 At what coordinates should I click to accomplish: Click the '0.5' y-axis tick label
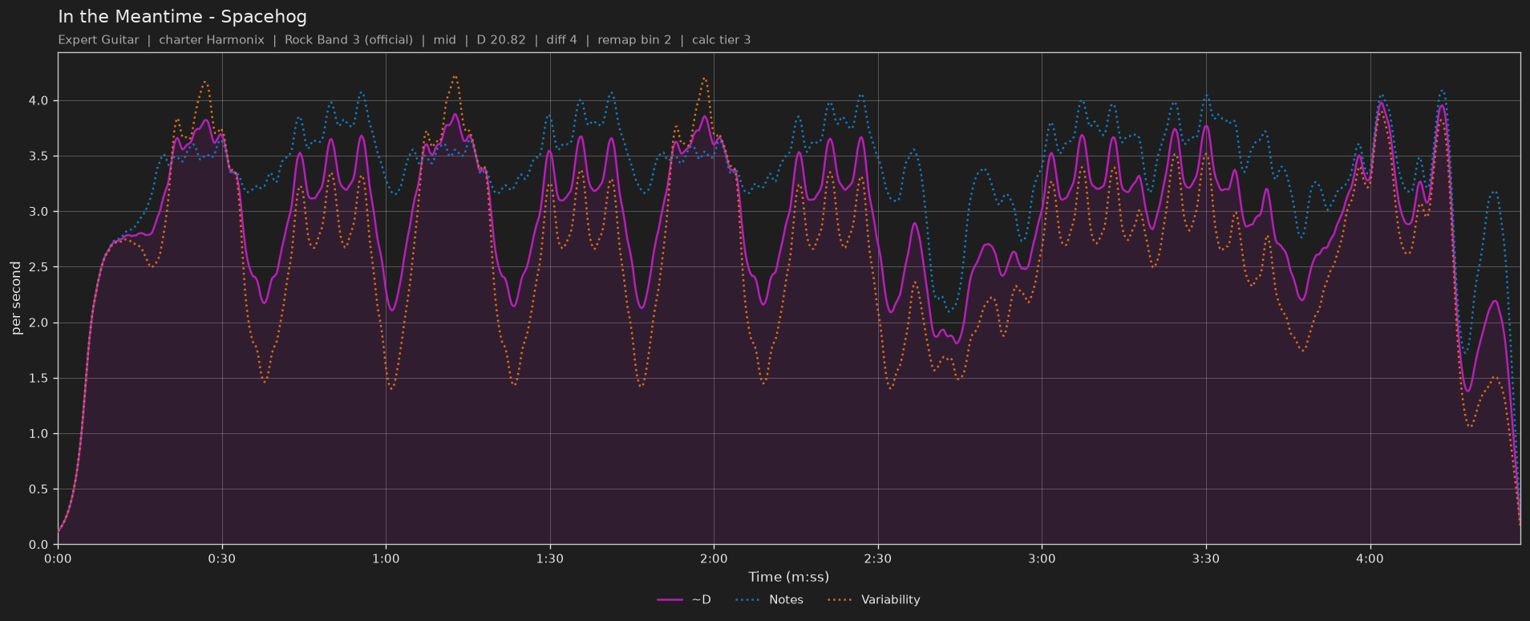pos(38,489)
